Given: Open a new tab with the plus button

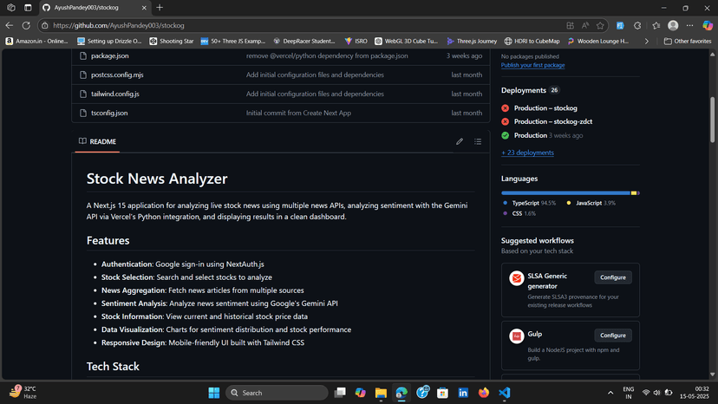Looking at the screenshot, I should (x=160, y=7).
